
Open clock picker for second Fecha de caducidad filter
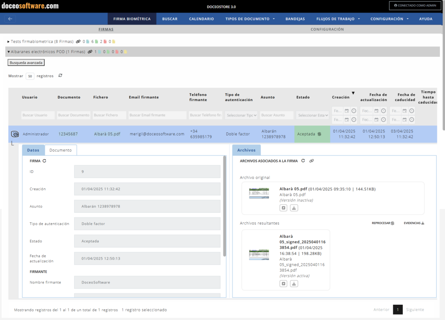[412, 119]
